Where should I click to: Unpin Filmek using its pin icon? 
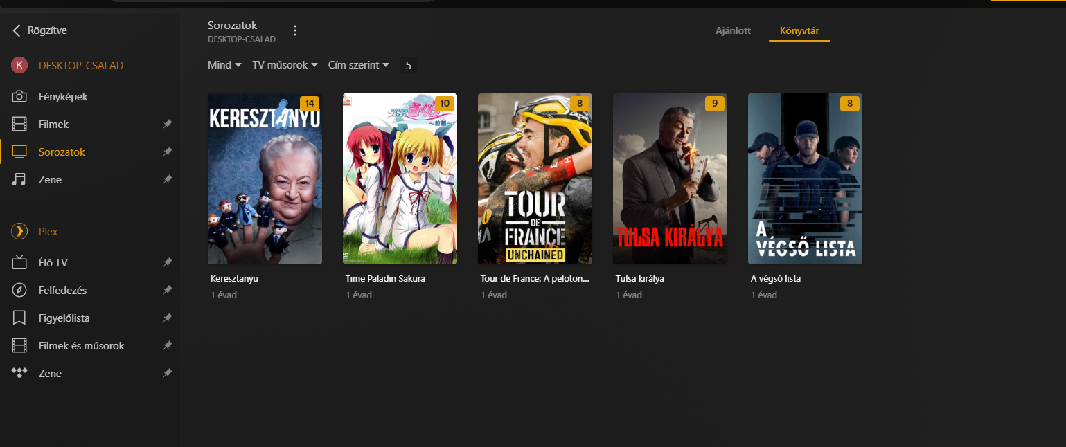[x=167, y=125]
